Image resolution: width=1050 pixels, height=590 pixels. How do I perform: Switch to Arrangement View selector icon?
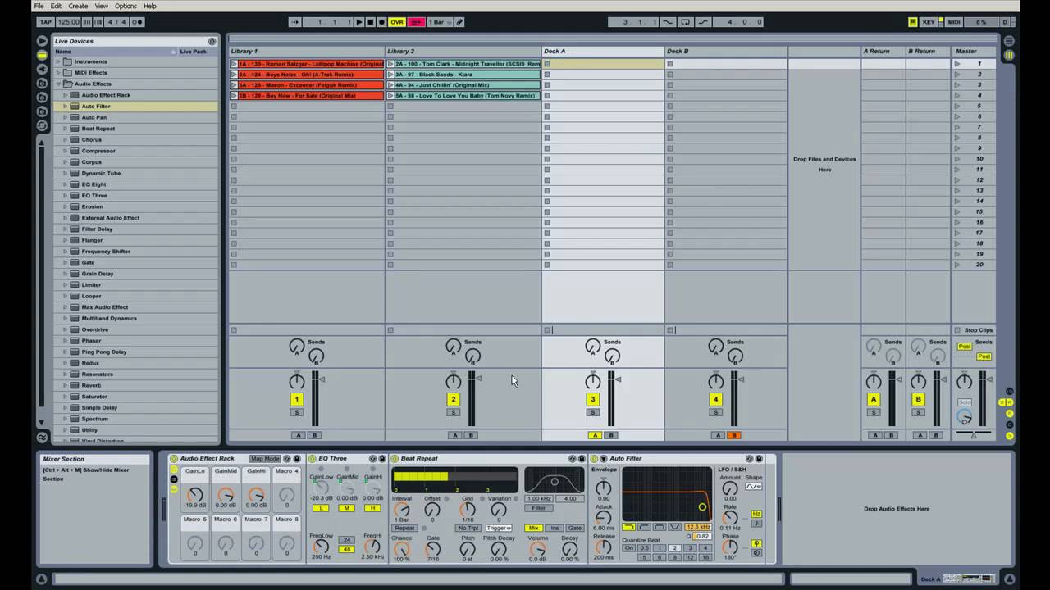pyautogui.click(x=1009, y=41)
